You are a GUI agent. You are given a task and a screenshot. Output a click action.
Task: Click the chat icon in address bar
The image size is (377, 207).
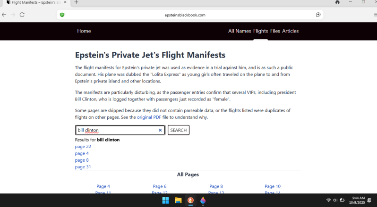(x=318, y=15)
